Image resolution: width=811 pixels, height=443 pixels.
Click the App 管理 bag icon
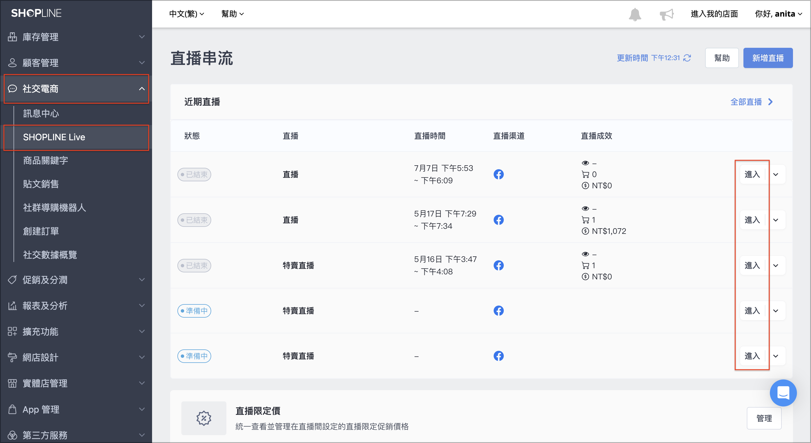pyautogui.click(x=12, y=409)
